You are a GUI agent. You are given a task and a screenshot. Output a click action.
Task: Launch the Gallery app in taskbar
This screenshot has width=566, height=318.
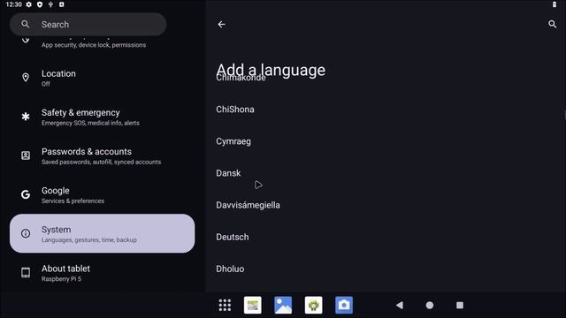[283, 305]
